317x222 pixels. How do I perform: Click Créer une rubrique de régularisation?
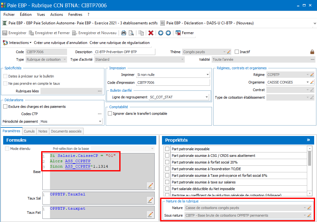pyautogui.click(x=120, y=43)
